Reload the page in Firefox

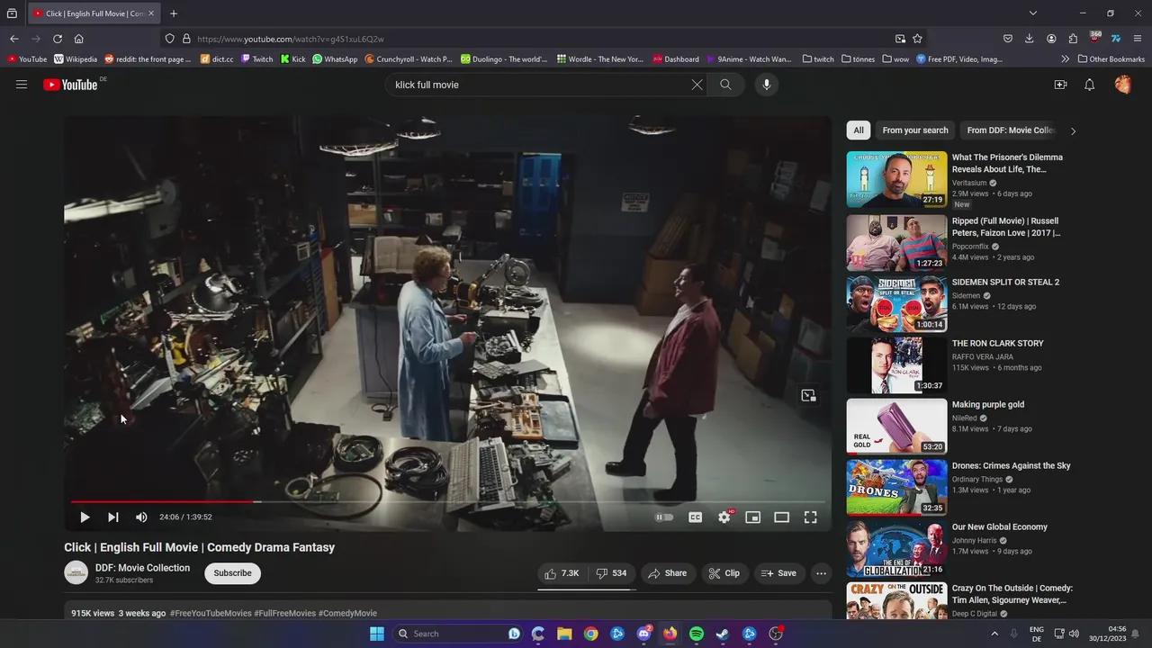[58, 39]
